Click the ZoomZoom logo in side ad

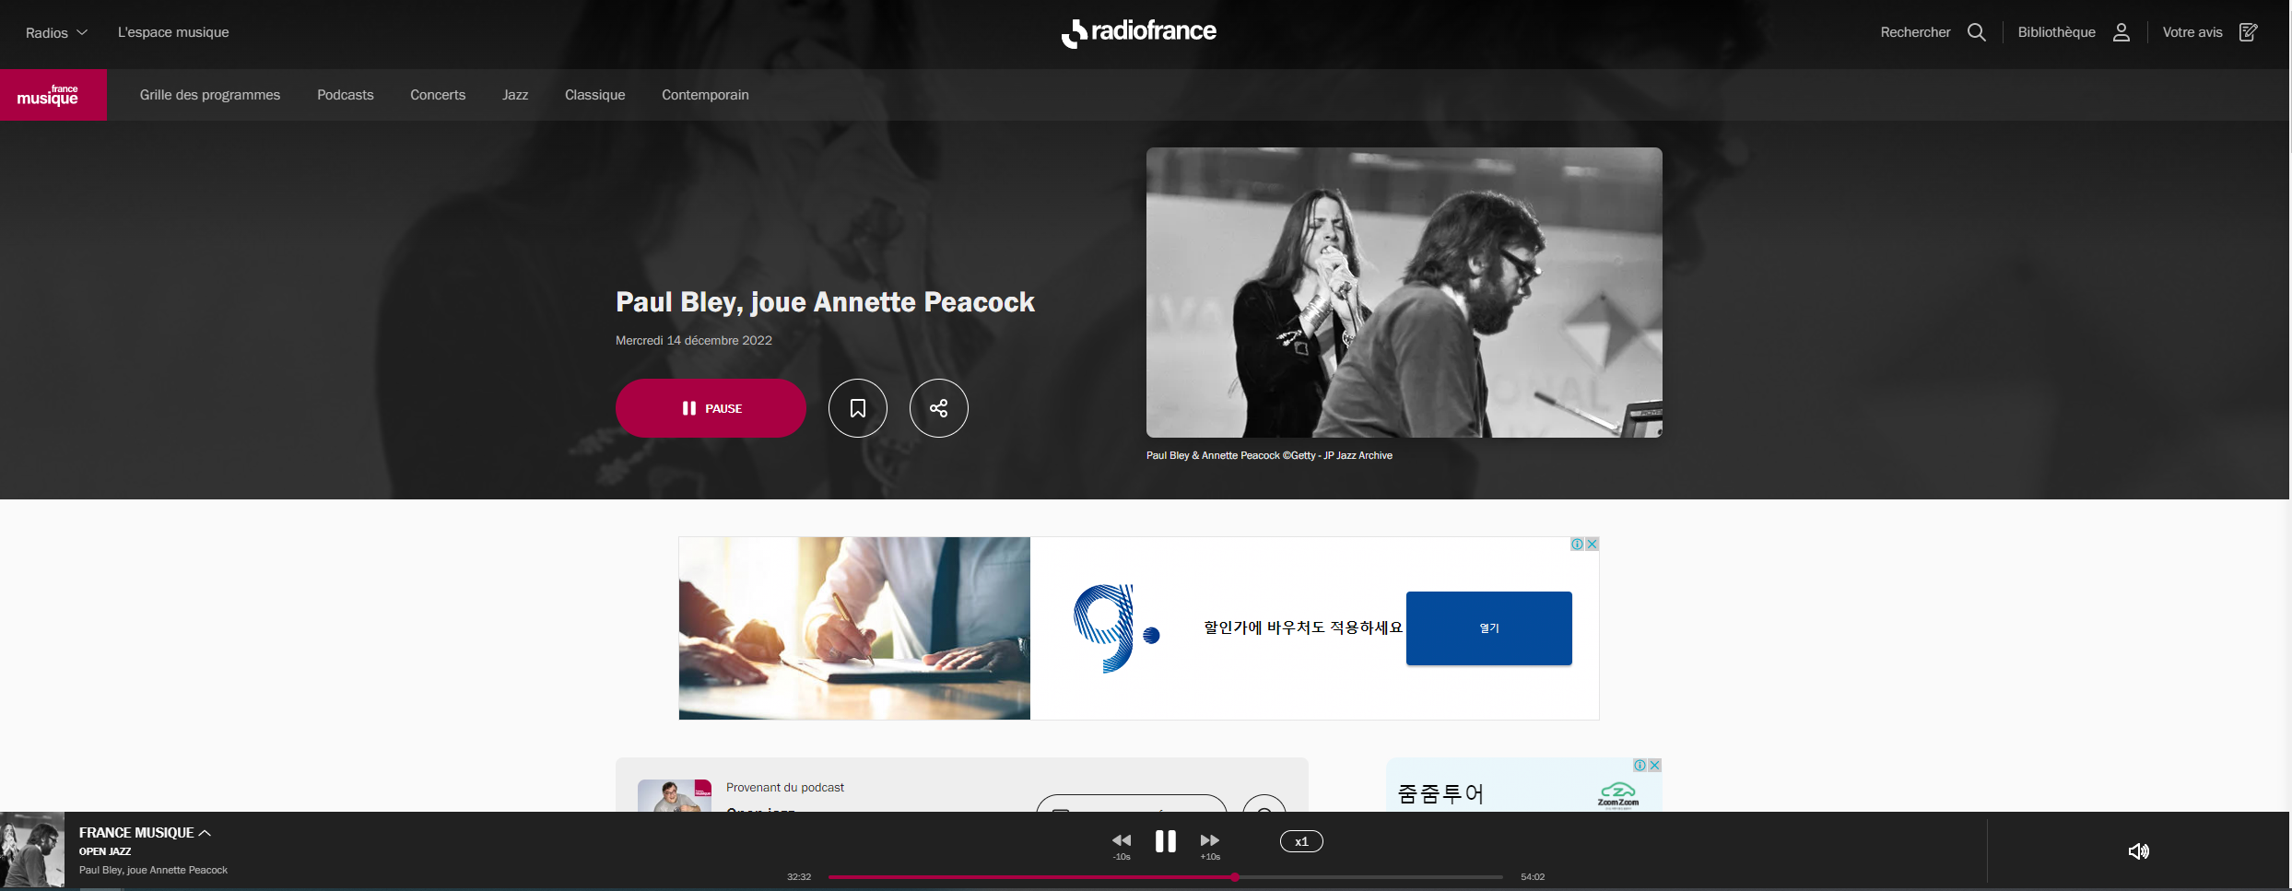1618,794
